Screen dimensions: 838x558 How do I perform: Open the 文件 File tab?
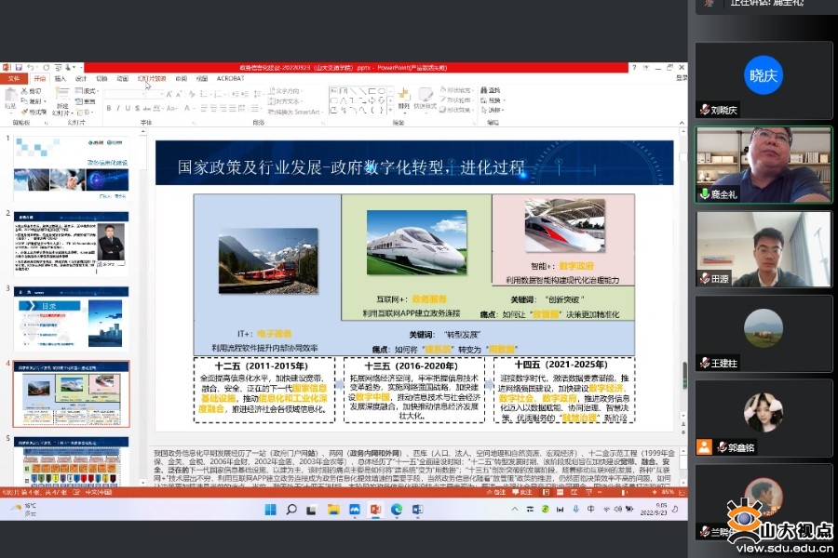pyautogui.click(x=14, y=78)
